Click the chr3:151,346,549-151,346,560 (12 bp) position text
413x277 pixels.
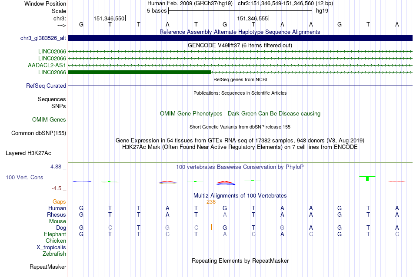pos(285,3)
